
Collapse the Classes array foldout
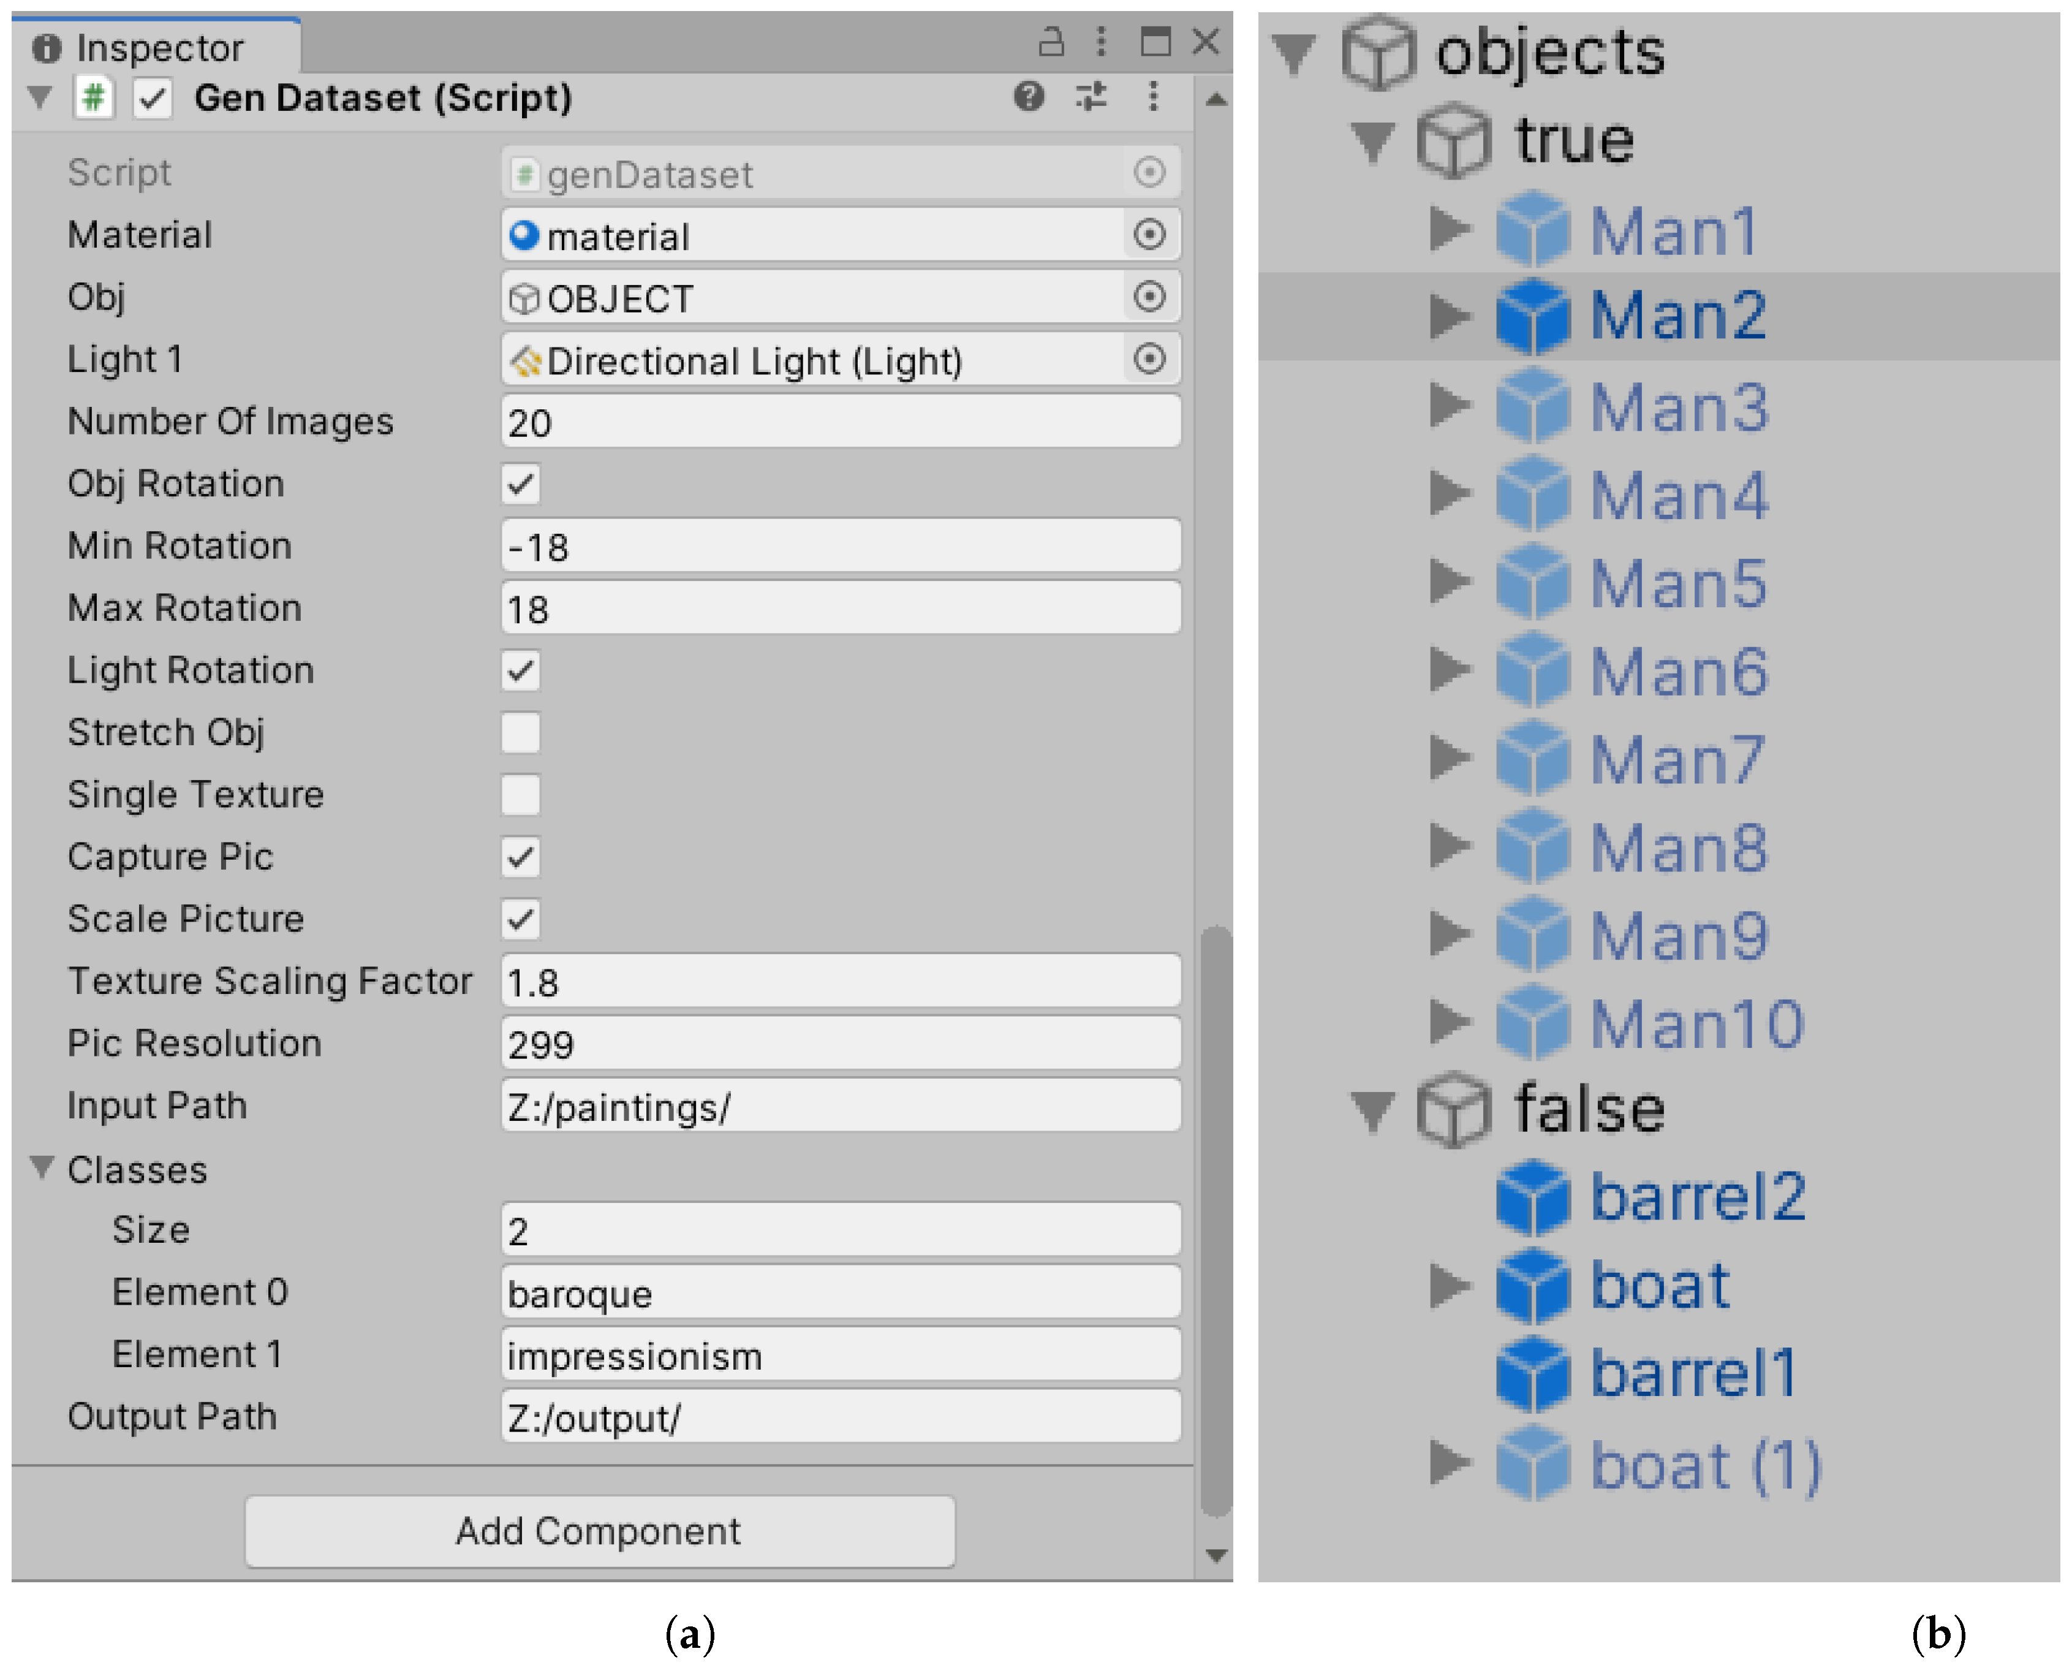coord(42,1168)
